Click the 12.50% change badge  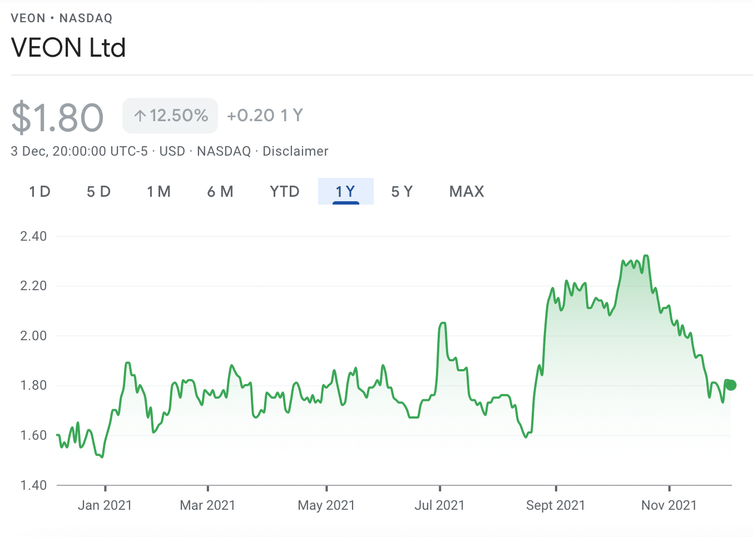[170, 116]
